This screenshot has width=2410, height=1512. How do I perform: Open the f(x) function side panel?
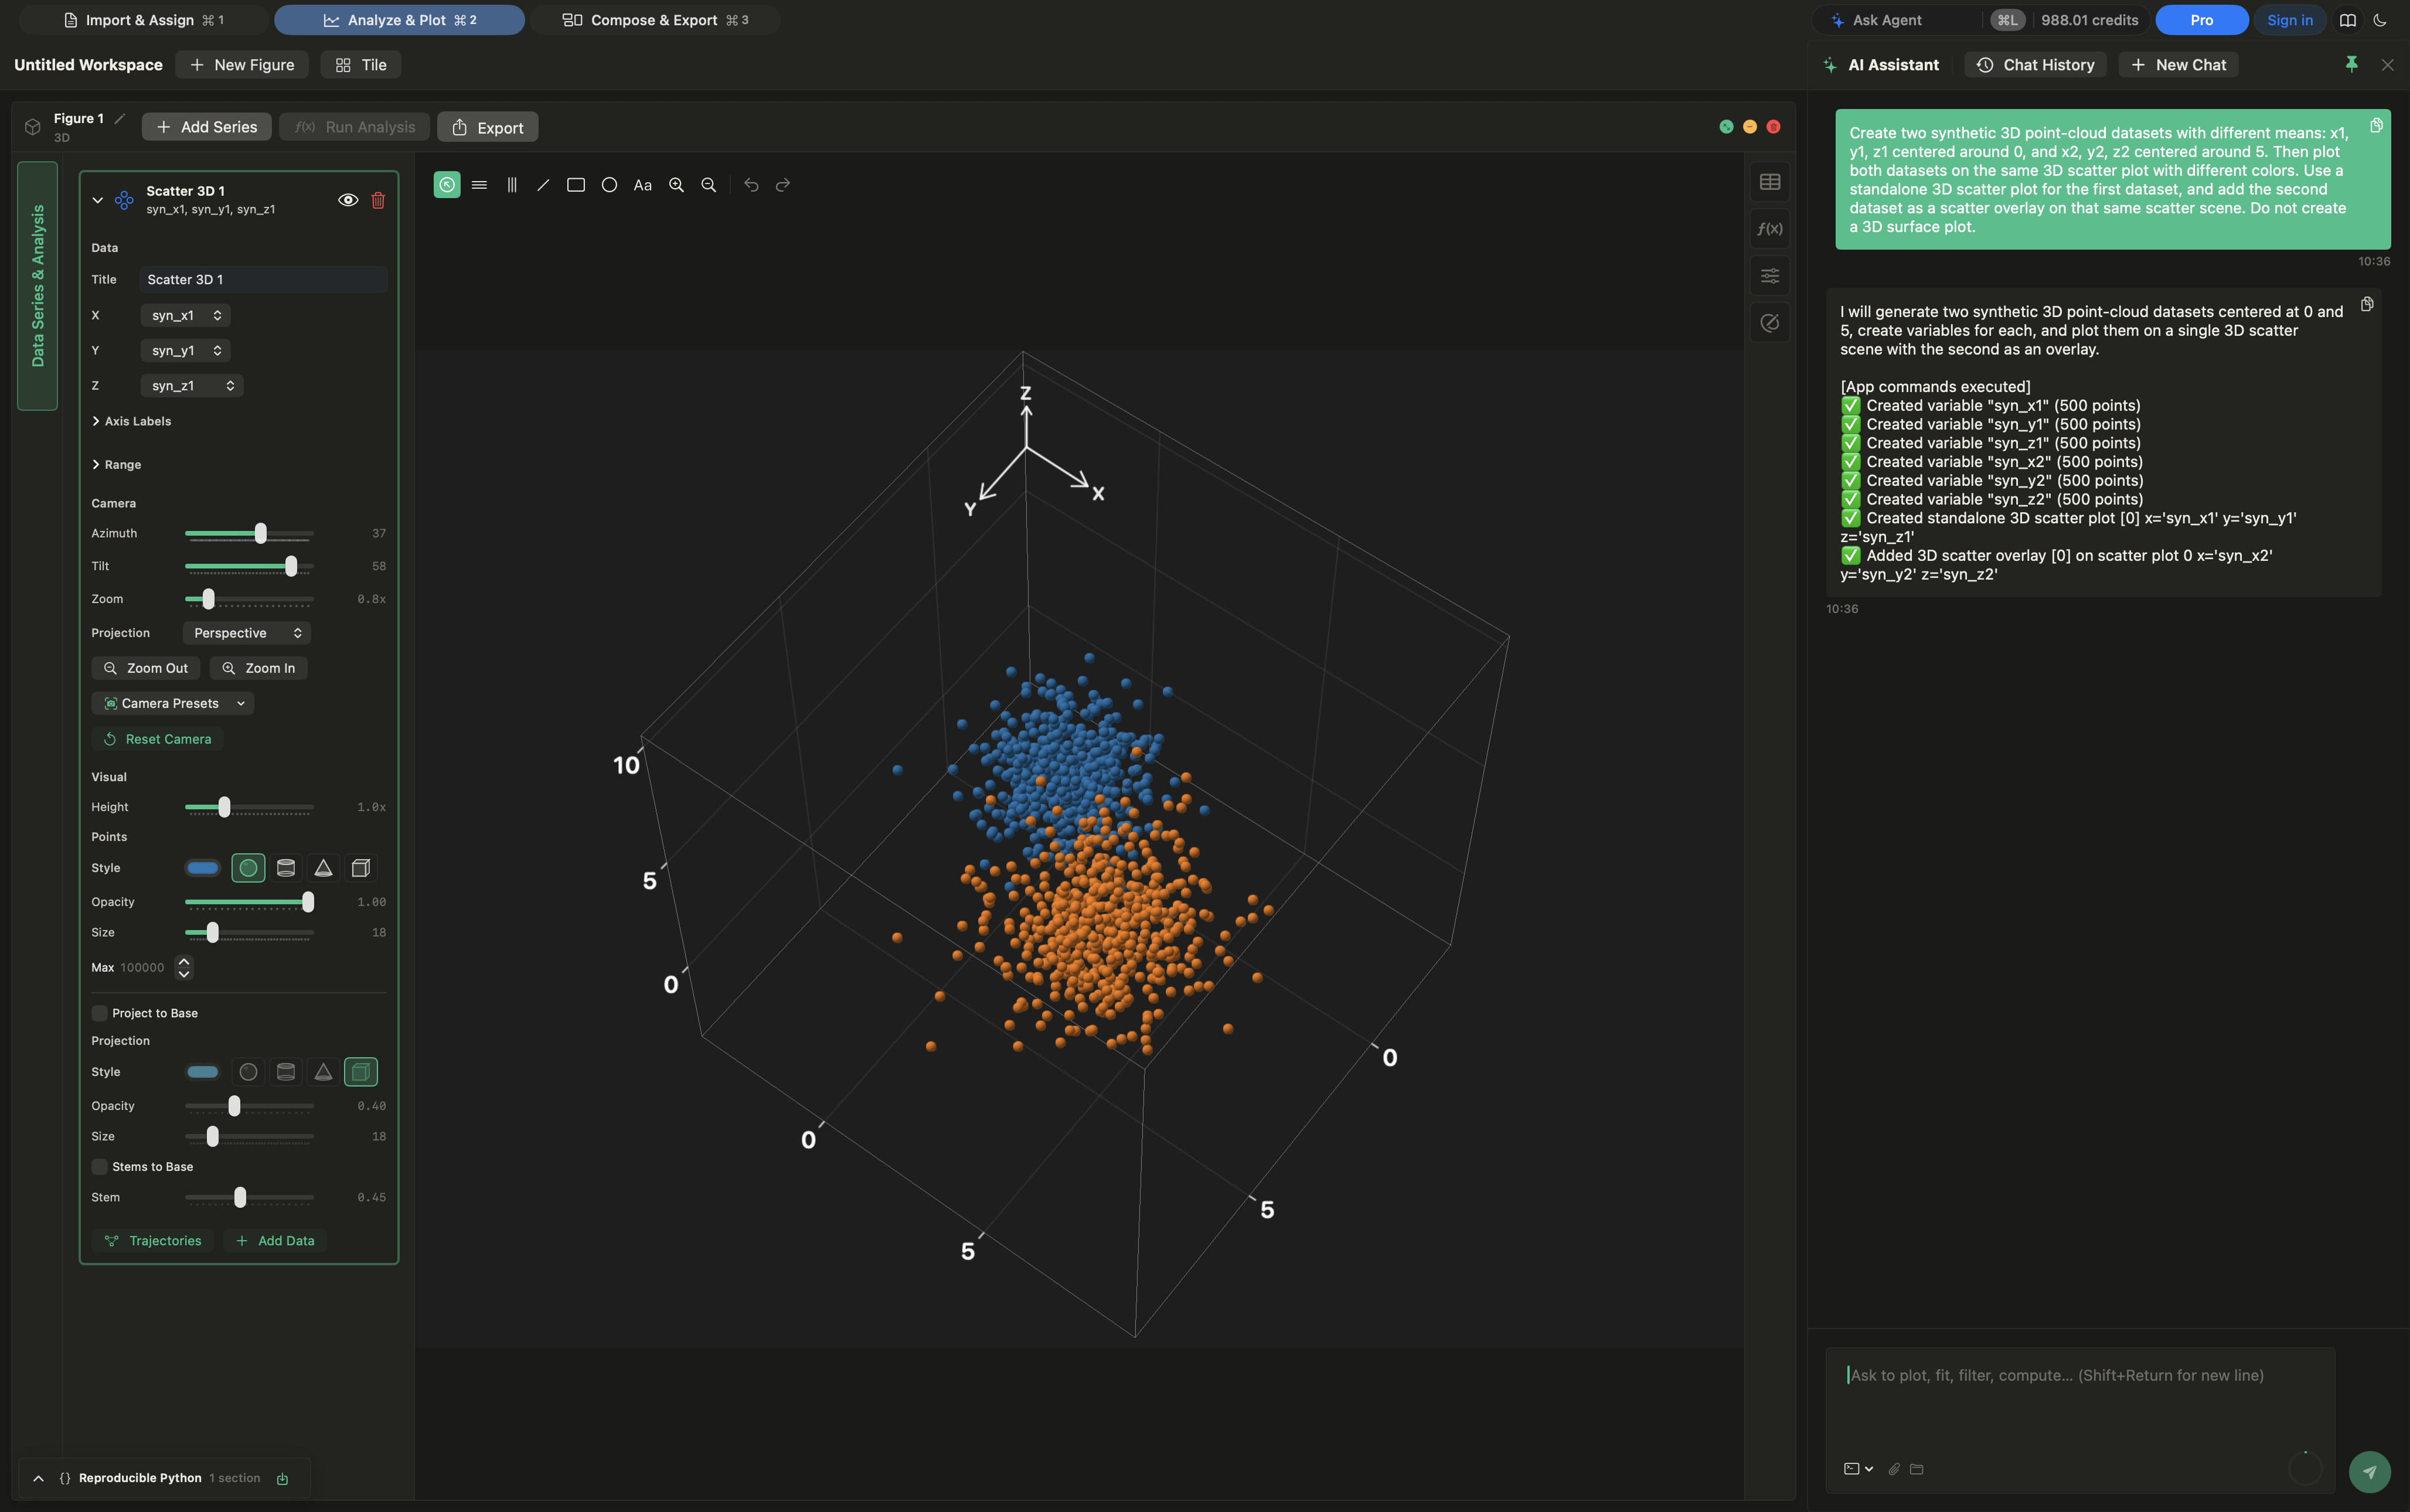click(1770, 229)
